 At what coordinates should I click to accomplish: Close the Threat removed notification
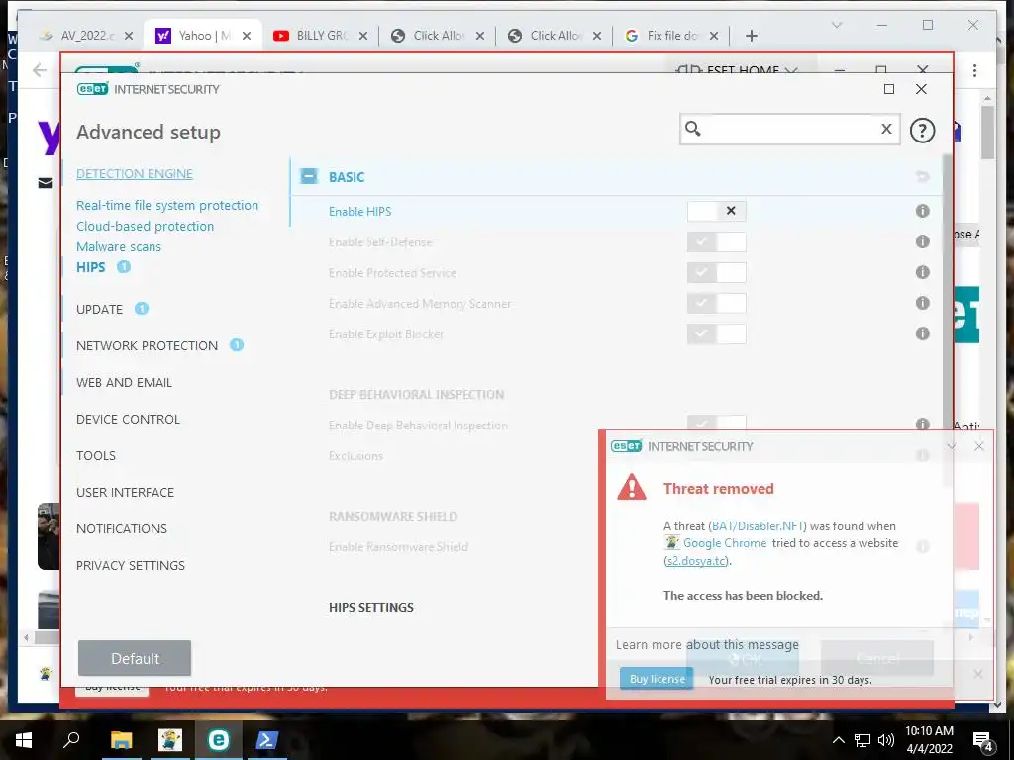(979, 446)
